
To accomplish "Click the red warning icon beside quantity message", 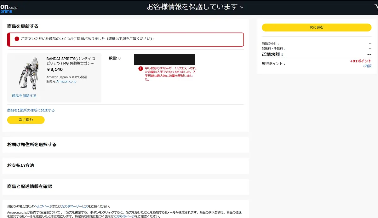I will (140, 68).
